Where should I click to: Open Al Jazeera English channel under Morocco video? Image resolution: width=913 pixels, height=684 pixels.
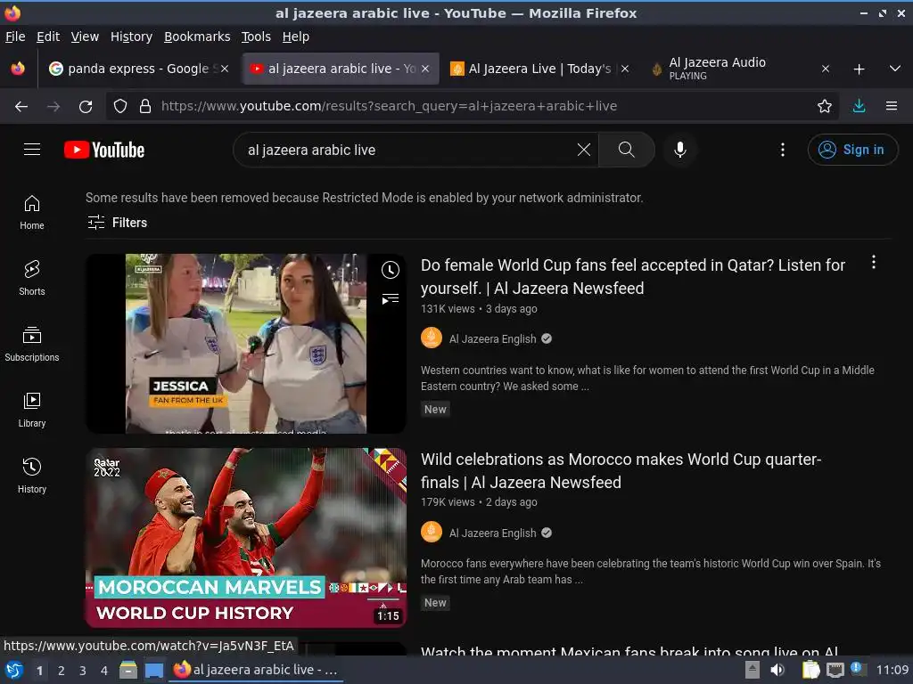click(x=492, y=533)
